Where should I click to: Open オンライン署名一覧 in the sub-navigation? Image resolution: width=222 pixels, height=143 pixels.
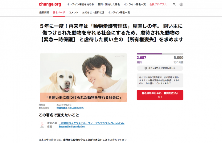pyautogui.click(x=119, y=12)
